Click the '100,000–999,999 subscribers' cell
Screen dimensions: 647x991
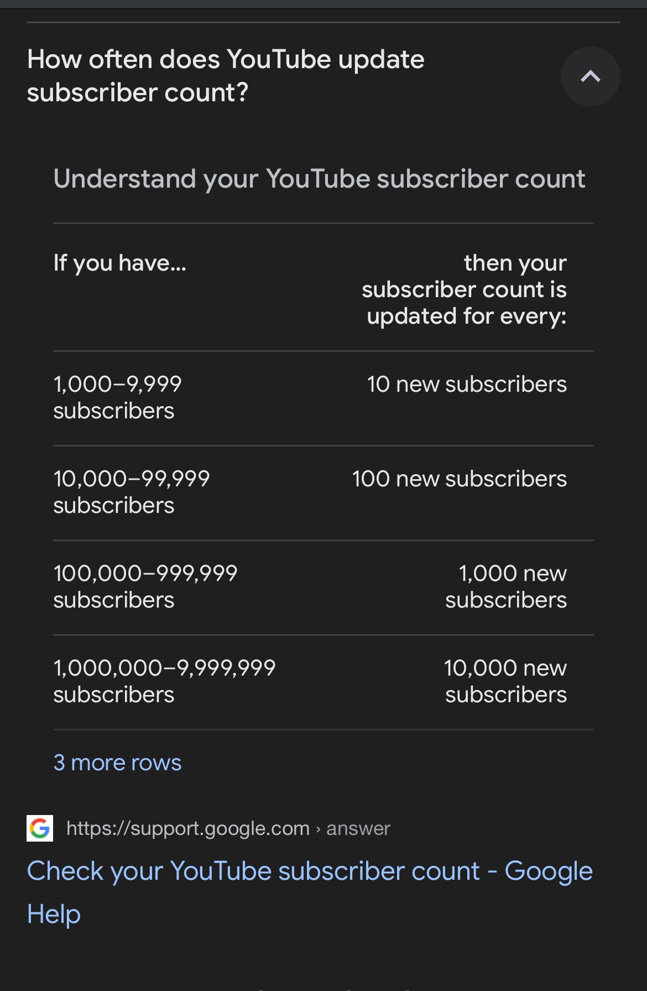(145, 587)
